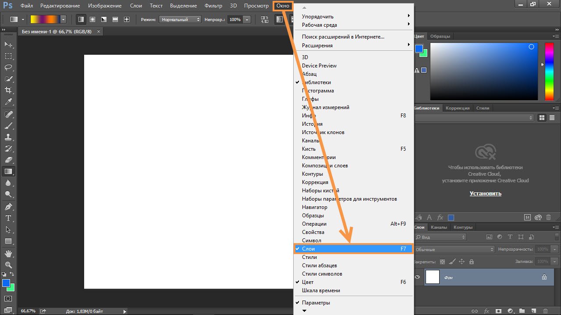The height and width of the screenshot is (315, 561).
Task: Switch to the Каналы tab
Action: 439,227
